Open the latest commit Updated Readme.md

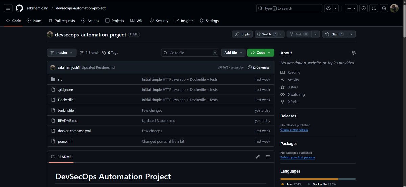(98, 67)
